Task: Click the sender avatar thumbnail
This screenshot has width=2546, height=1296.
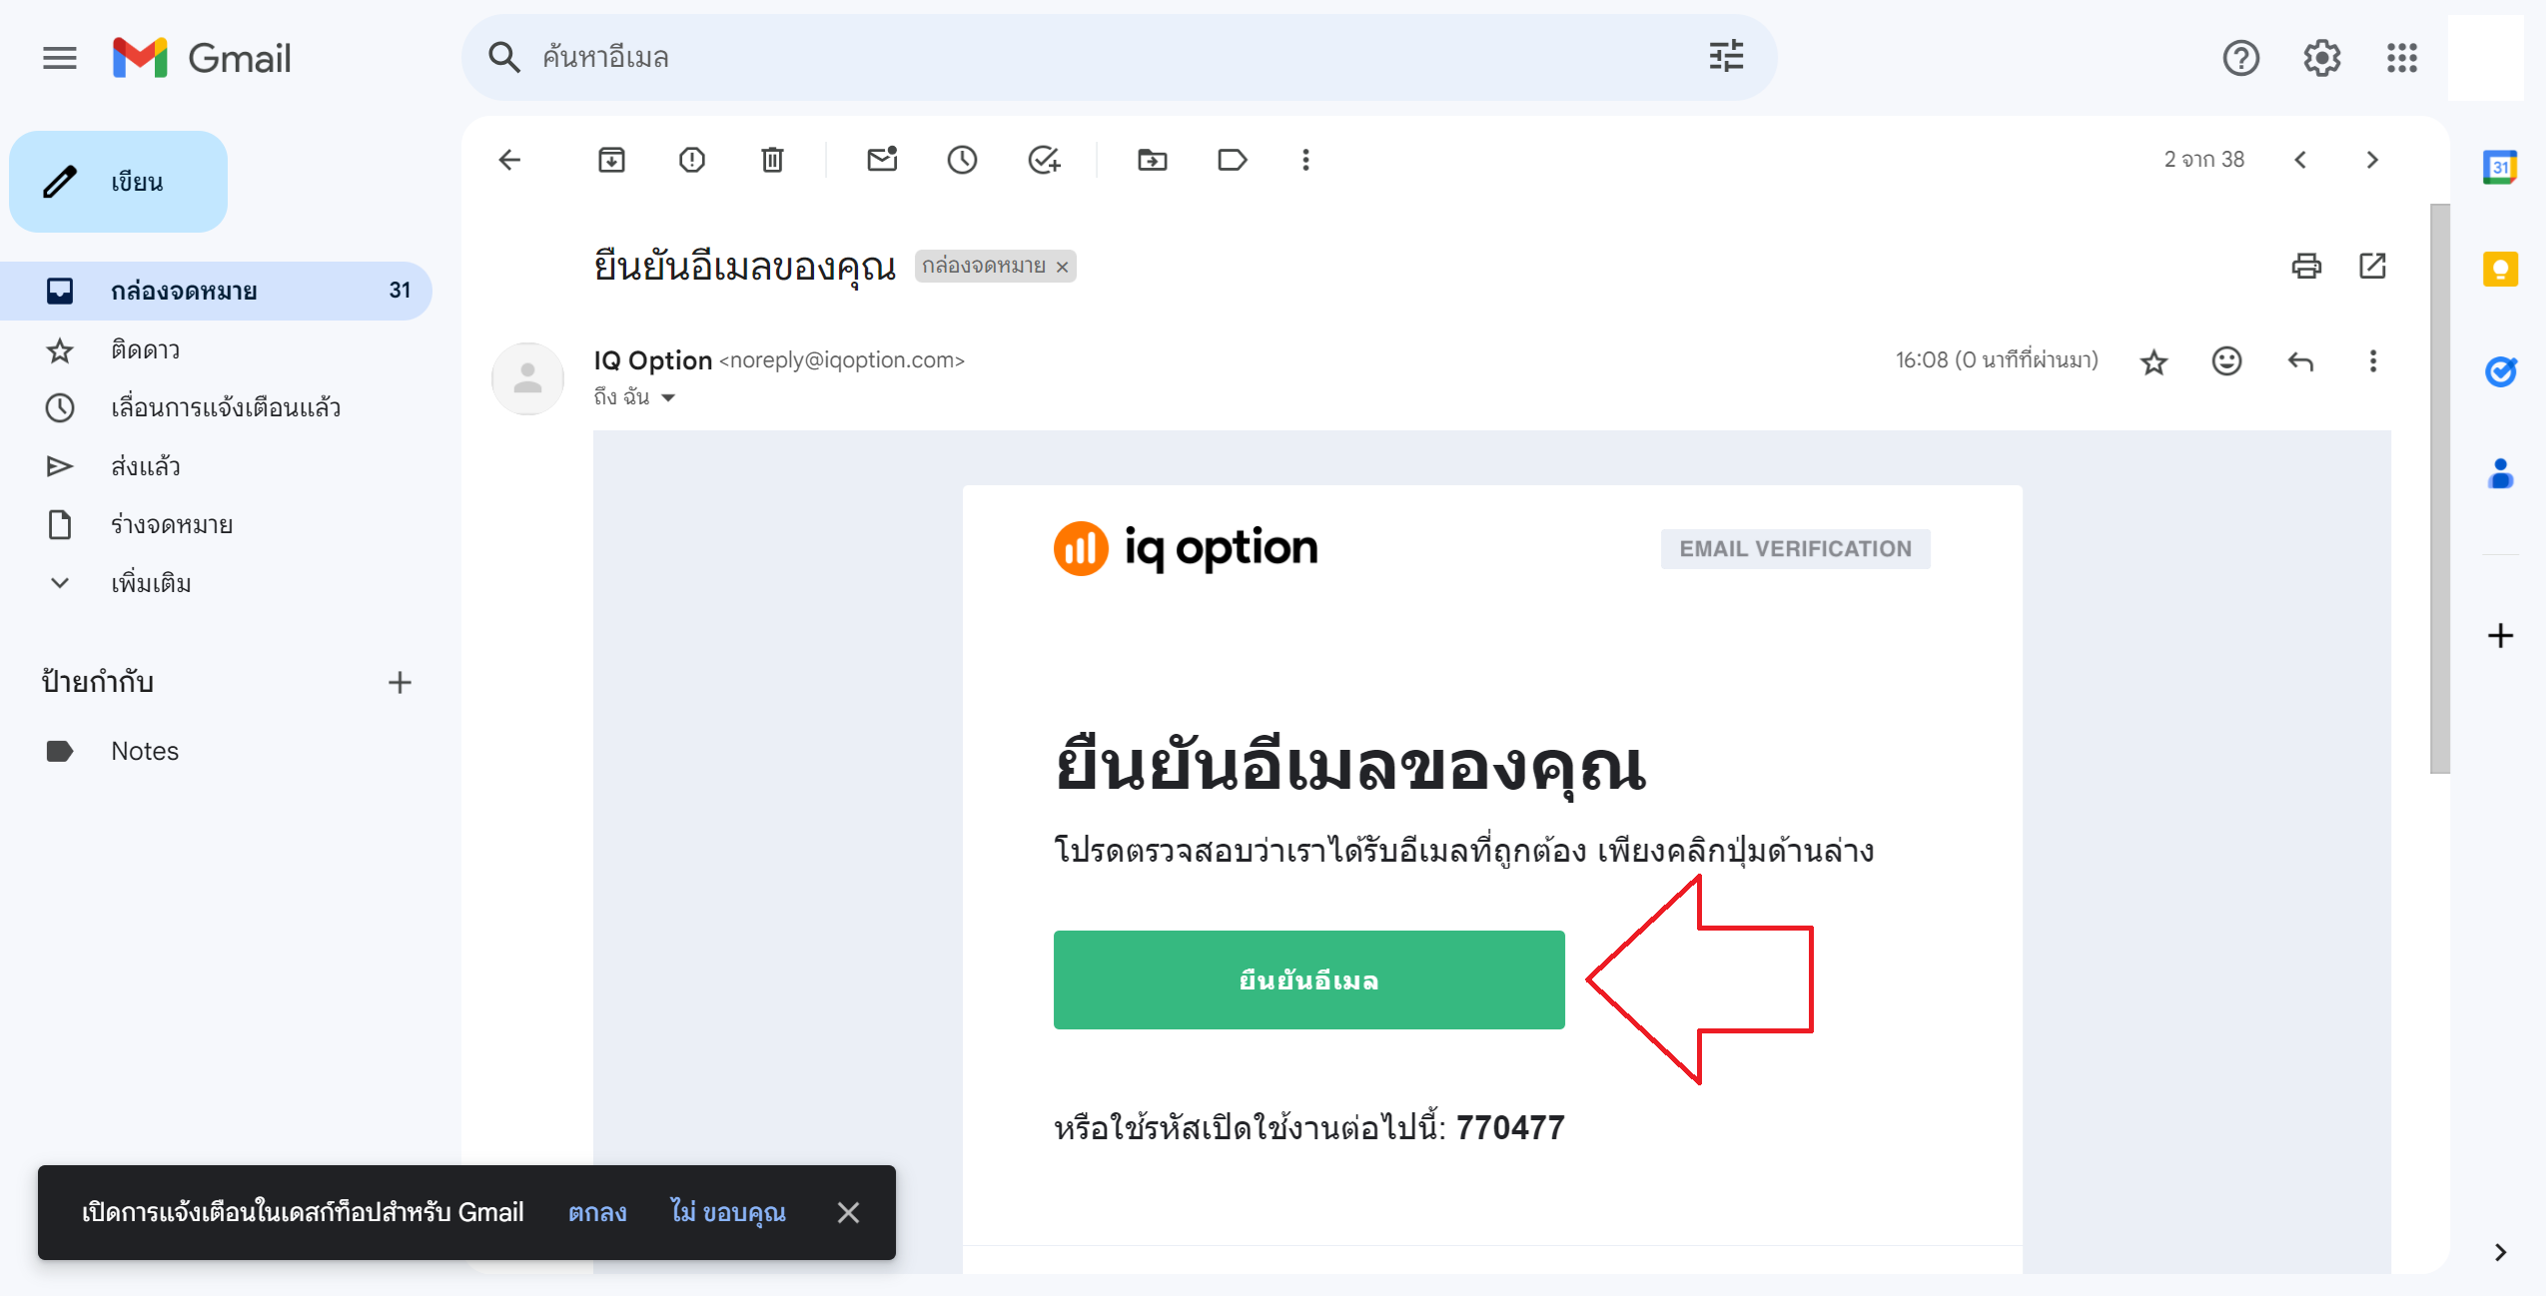Action: pos(527,378)
